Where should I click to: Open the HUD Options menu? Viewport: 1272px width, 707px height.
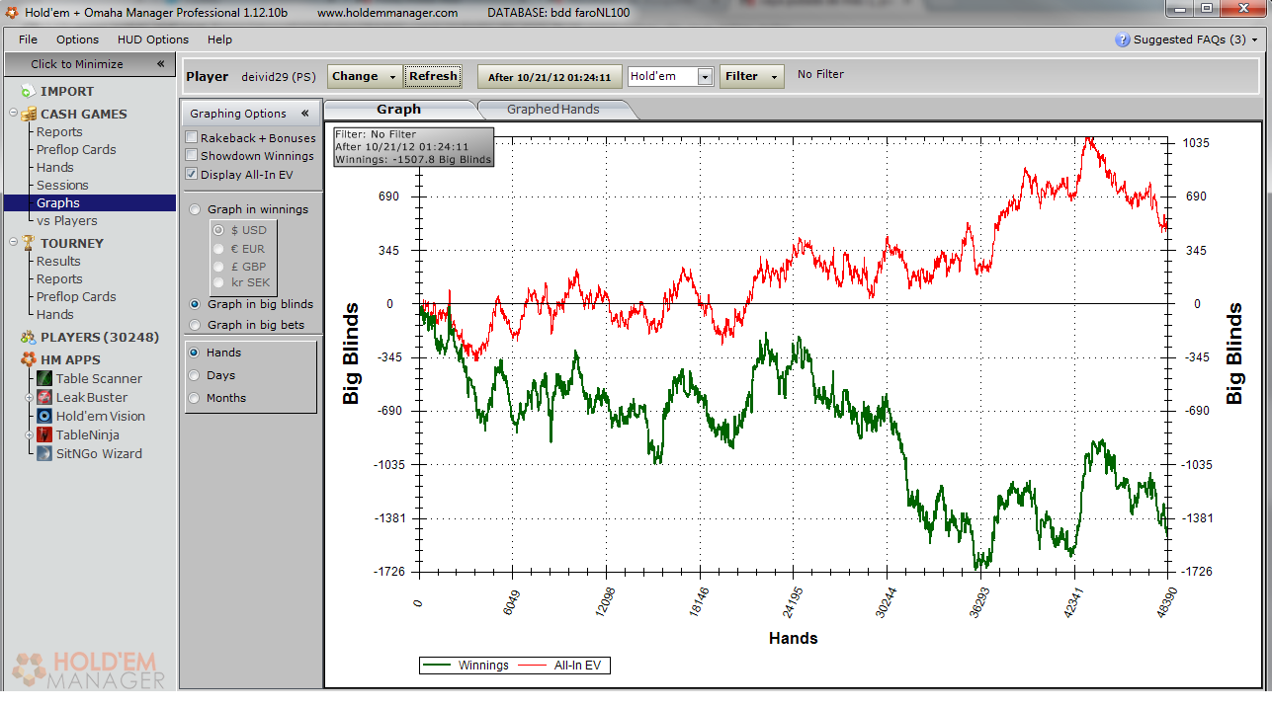(x=153, y=39)
